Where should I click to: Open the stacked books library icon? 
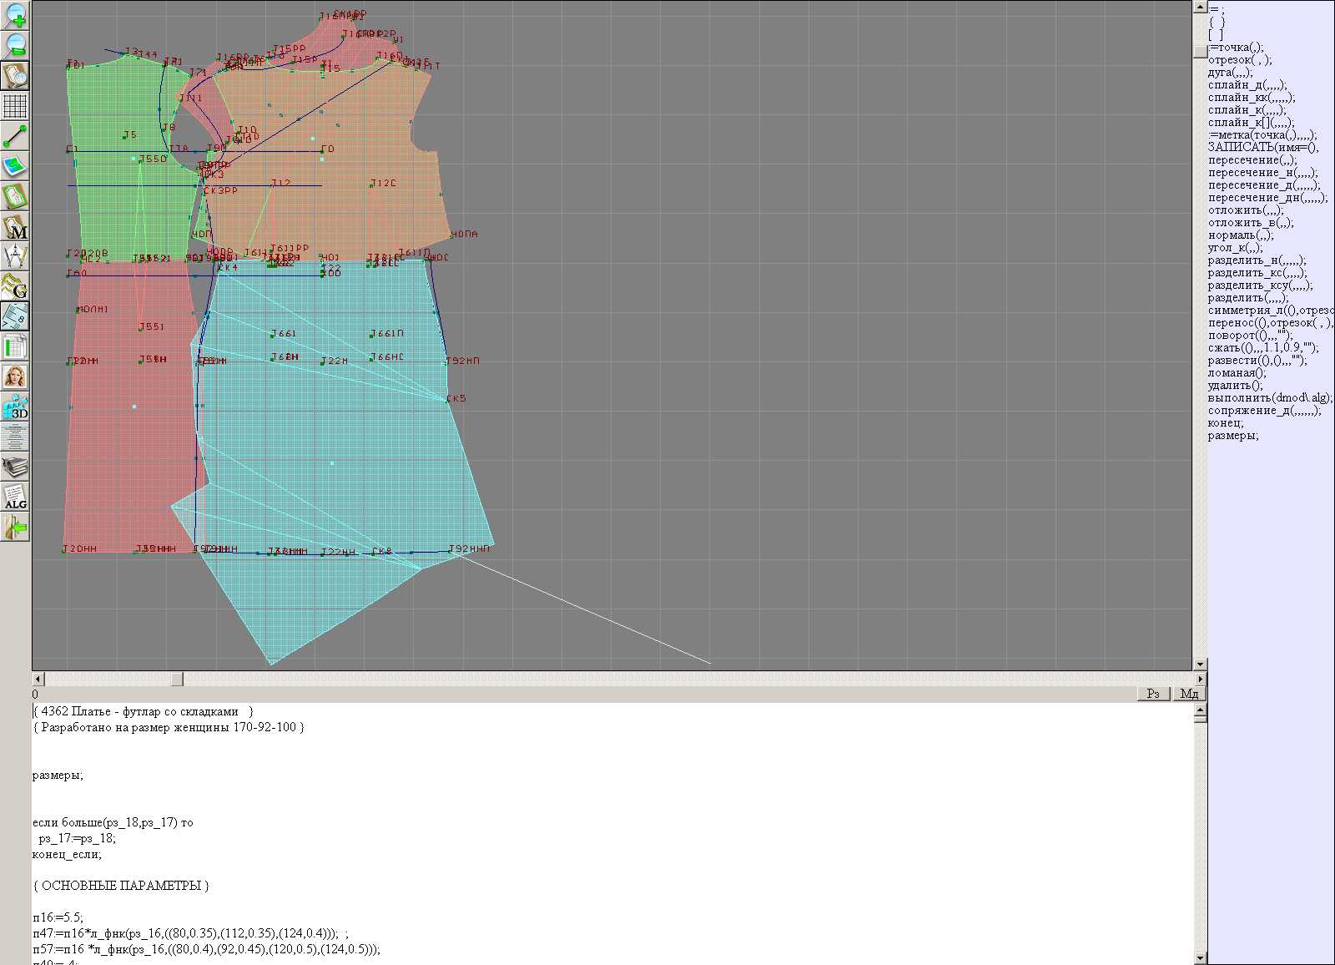pyautogui.click(x=15, y=467)
